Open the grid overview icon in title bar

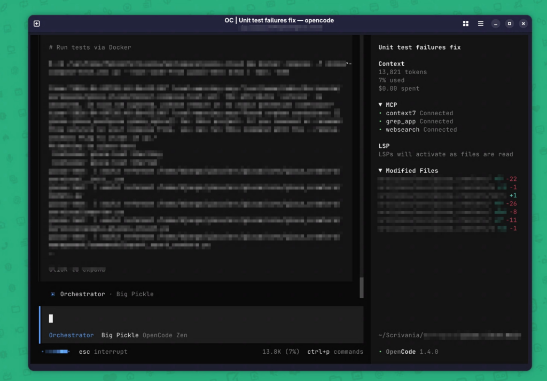point(465,23)
